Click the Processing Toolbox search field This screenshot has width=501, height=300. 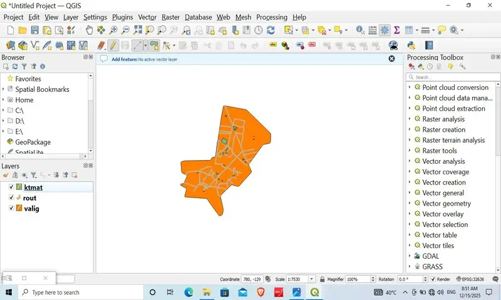453,77
